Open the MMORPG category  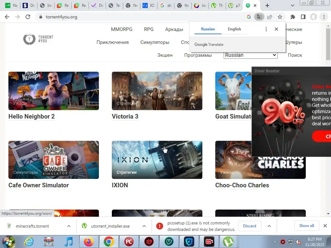[x=122, y=29]
